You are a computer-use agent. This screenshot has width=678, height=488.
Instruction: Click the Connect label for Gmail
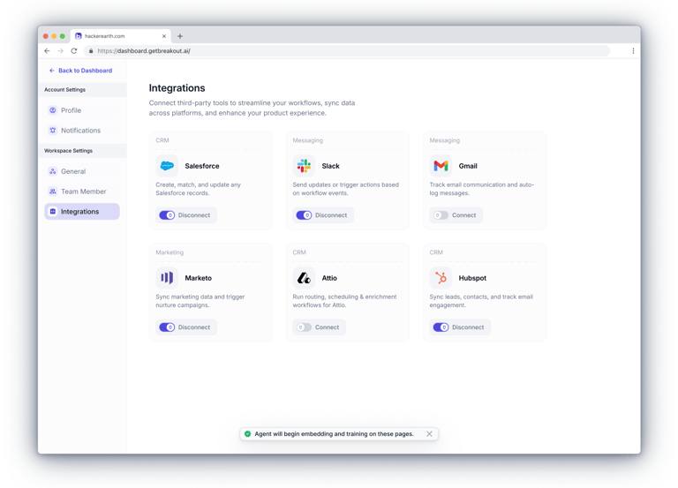(464, 215)
